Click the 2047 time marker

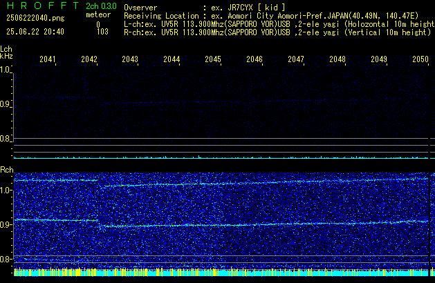pyautogui.click(x=296, y=59)
